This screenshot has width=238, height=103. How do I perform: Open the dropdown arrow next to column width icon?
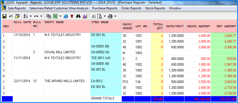tap(41, 16)
